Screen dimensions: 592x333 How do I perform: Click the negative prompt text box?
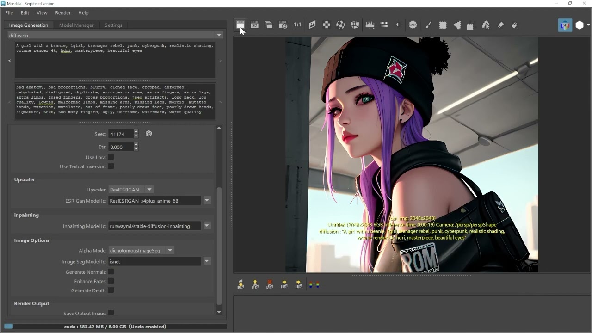[115, 101]
